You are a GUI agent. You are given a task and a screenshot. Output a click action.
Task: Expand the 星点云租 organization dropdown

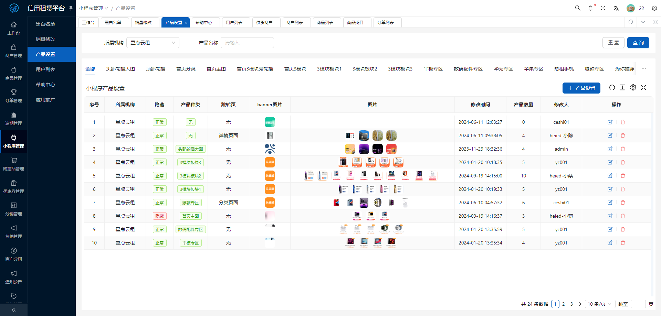point(153,43)
